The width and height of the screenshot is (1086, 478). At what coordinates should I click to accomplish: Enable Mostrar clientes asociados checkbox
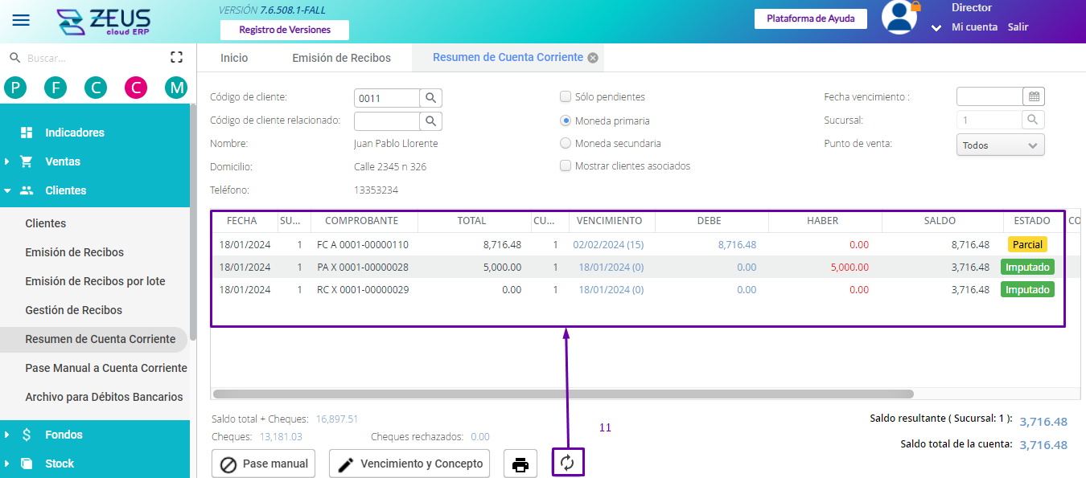pos(566,165)
